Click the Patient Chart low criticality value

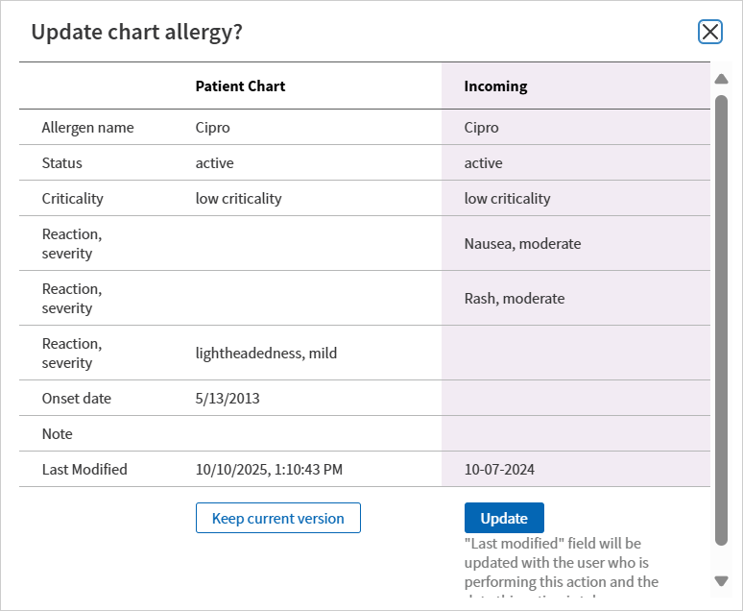click(x=238, y=198)
